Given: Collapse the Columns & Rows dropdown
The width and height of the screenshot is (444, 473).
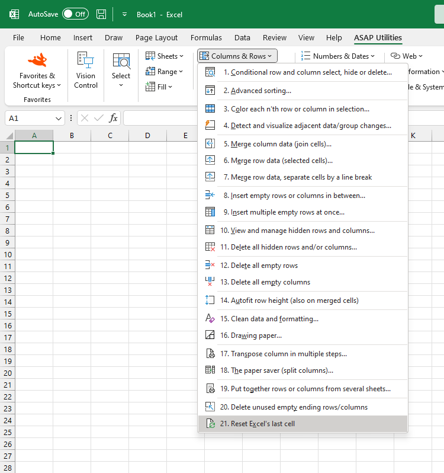Looking at the screenshot, I should 237,56.
